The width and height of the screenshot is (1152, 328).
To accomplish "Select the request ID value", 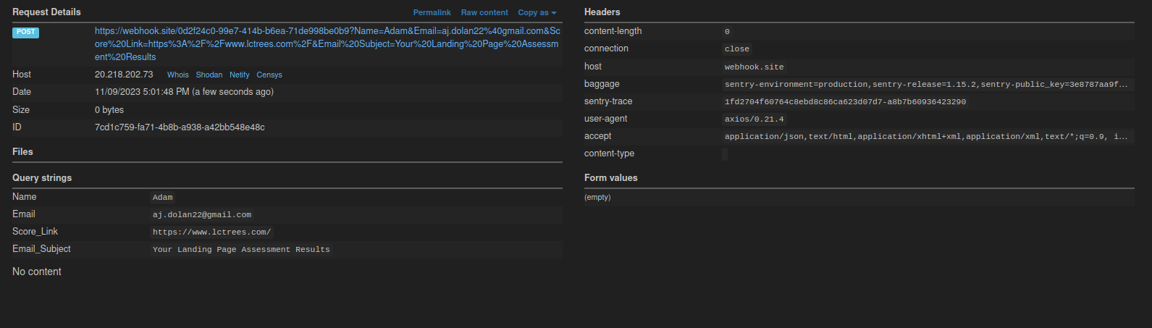I will pos(180,127).
